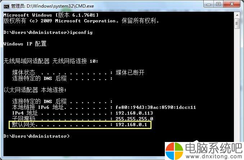Click the subnet mask 255.255.255.0
The width and height of the screenshot is (244, 160).
(x=134, y=119)
